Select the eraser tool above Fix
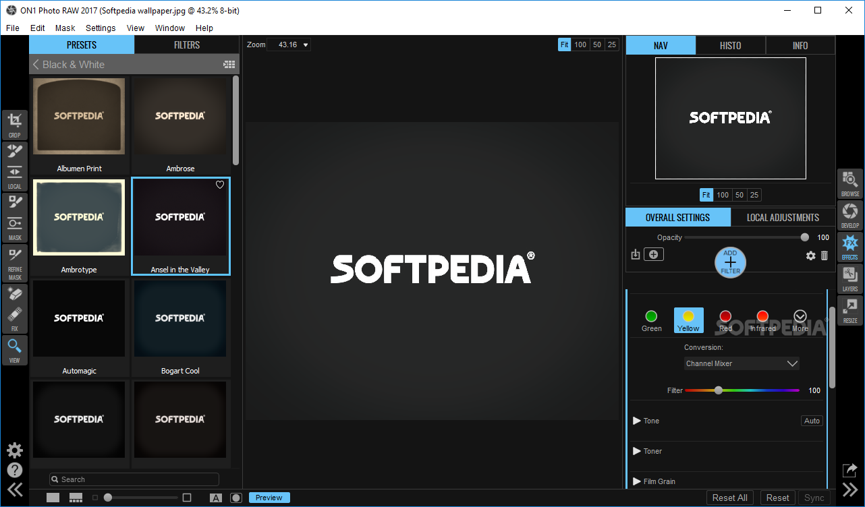The image size is (865, 507). pyautogui.click(x=14, y=293)
